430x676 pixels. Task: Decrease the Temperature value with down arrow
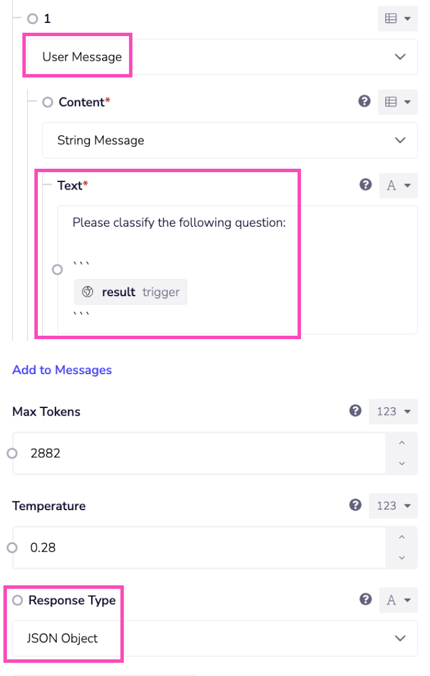401,557
